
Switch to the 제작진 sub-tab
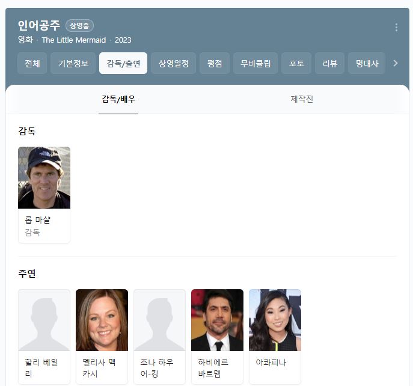point(302,99)
